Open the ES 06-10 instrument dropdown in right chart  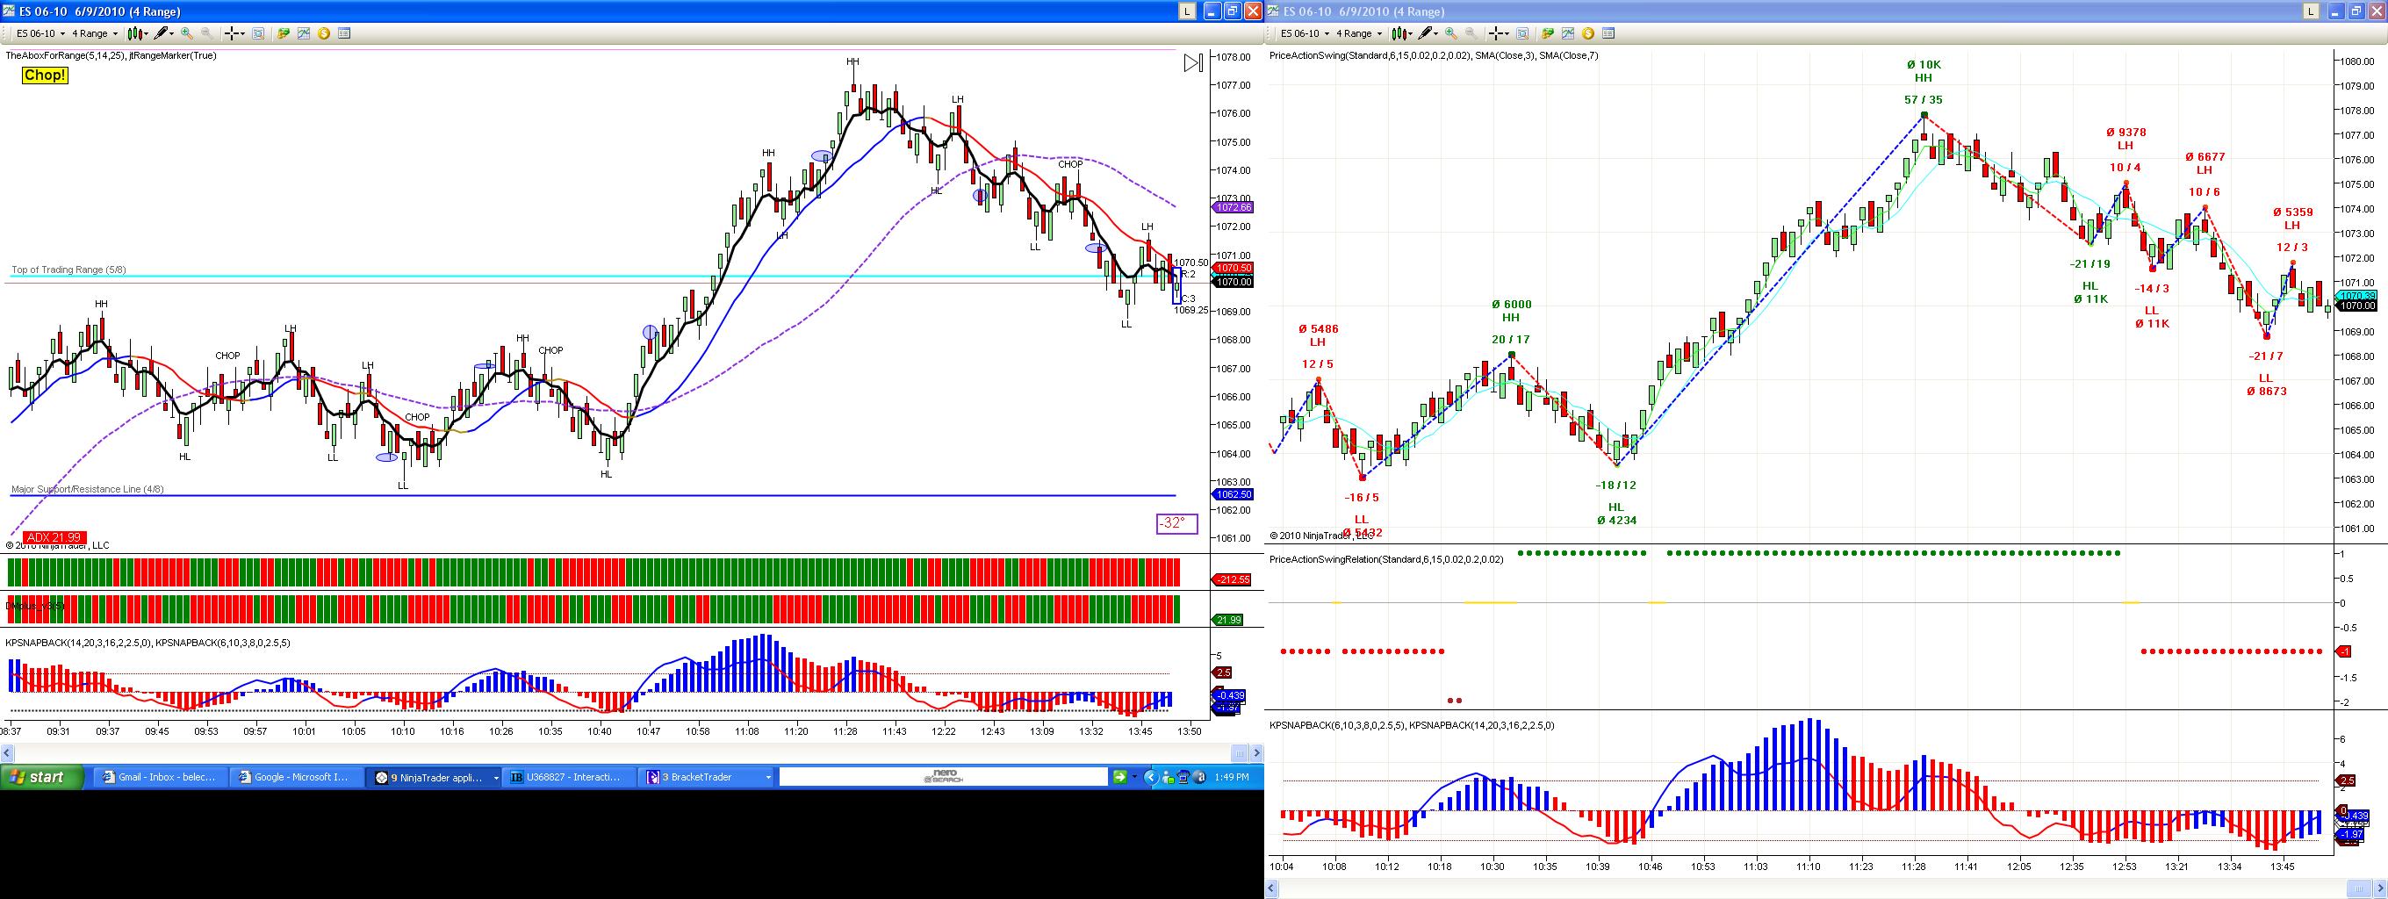(1305, 33)
